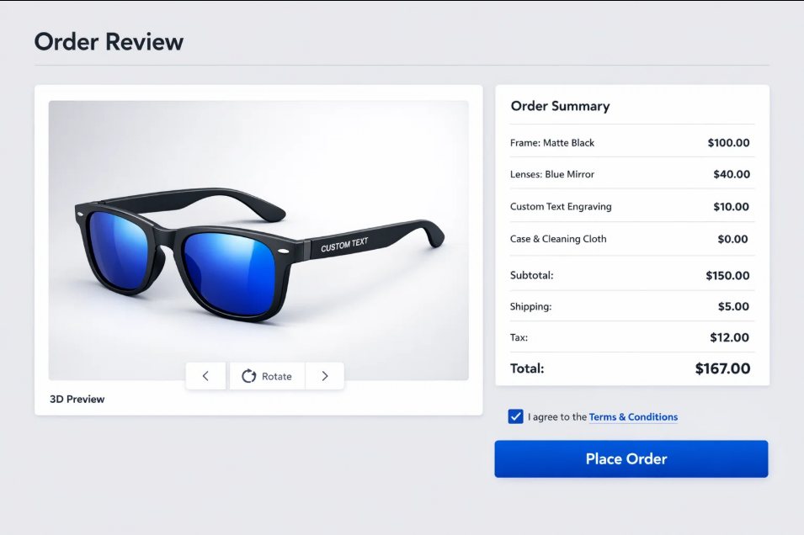Click the Place Order button
The image size is (804, 535).
pyautogui.click(x=630, y=458)
